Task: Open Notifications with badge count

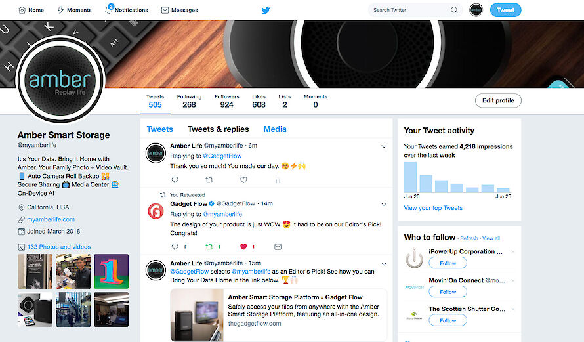Action: [127, 9]
